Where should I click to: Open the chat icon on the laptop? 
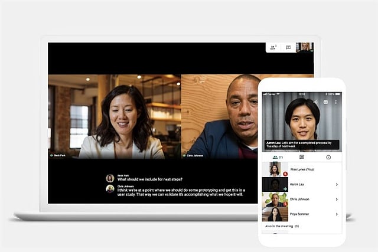pyautogui.click(x=288, y=47)
